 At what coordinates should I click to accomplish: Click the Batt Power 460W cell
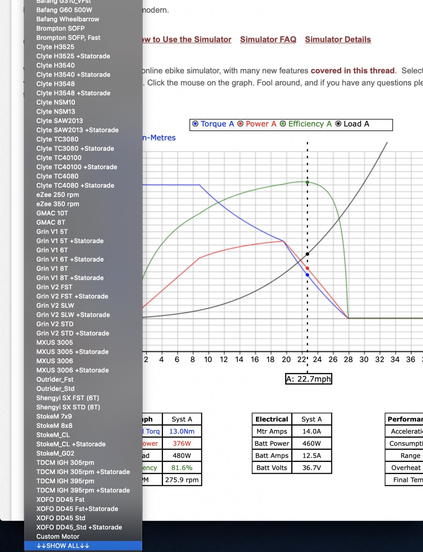[x=312, y=443]
